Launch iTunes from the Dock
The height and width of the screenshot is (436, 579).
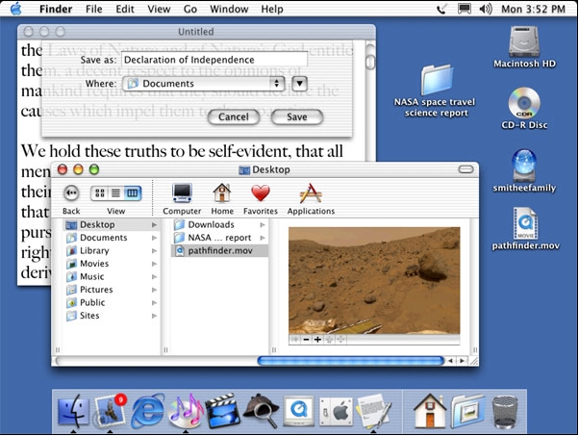186,411
